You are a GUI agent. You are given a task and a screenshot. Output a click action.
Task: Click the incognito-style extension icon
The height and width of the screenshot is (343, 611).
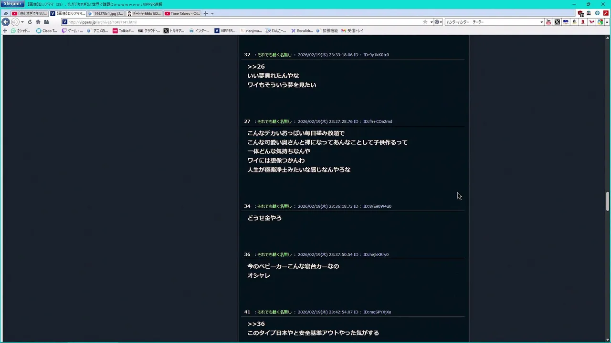coord(589,13)
